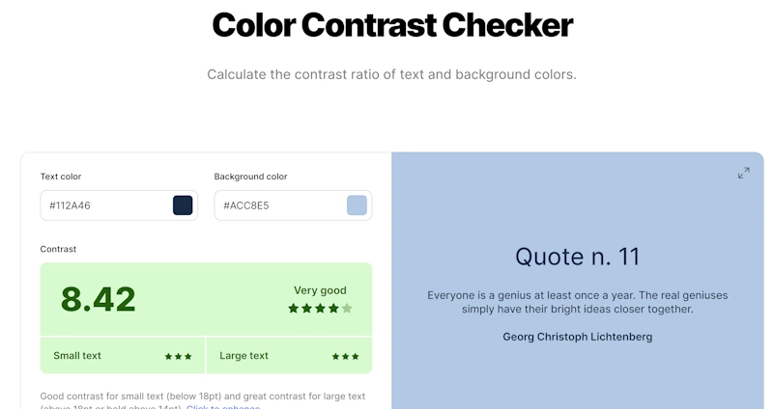Viewport: 773px width, 409px height.
Task: Click the three stars beside Large text
Action: pos(345,356)
